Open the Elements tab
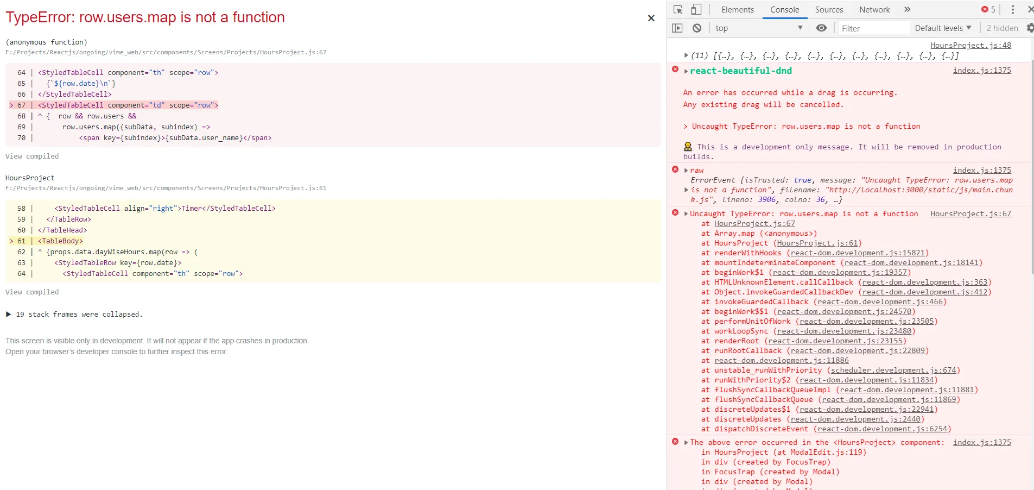 [x=737, y=10]
